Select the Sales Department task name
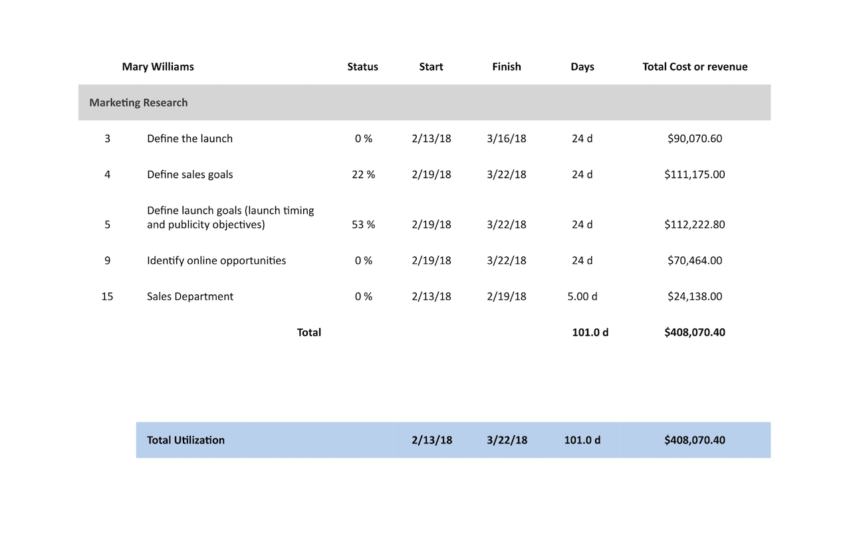 [189, 296]
